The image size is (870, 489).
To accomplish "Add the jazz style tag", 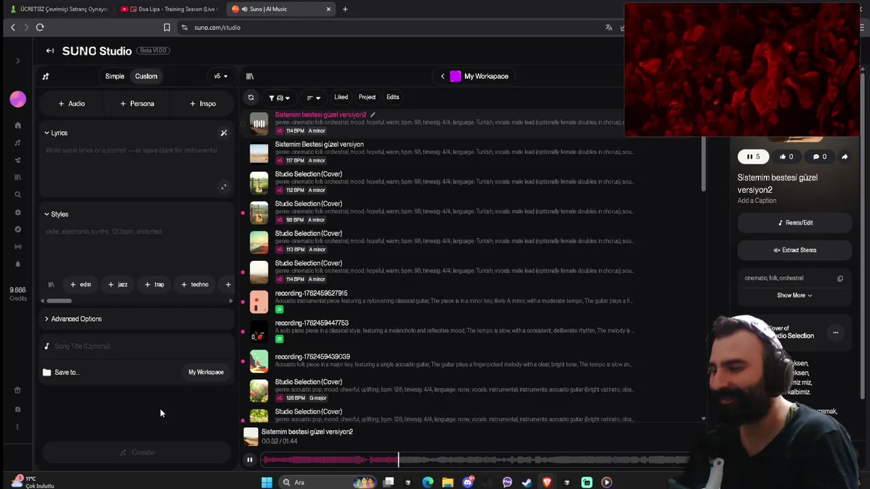I will 118,285.
